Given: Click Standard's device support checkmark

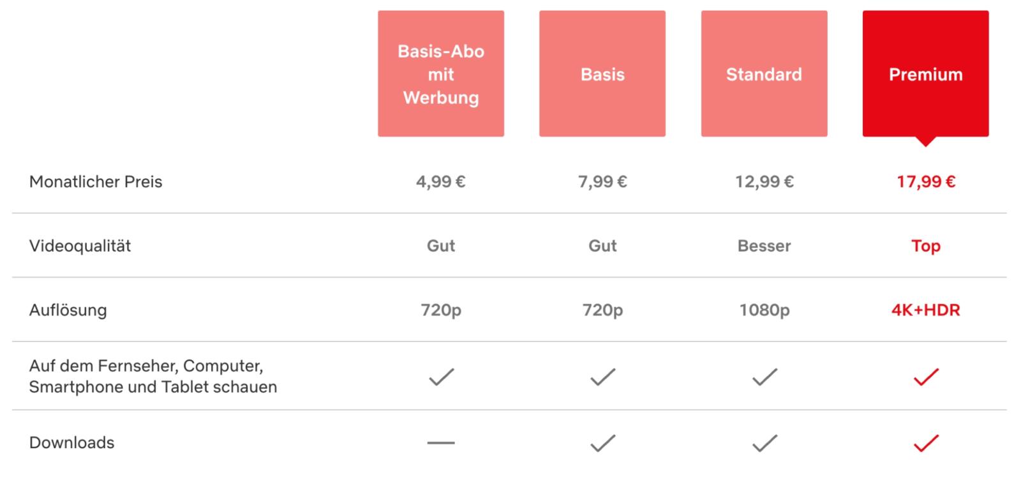Looking at the screenshot, I should (x=764, y=377).
